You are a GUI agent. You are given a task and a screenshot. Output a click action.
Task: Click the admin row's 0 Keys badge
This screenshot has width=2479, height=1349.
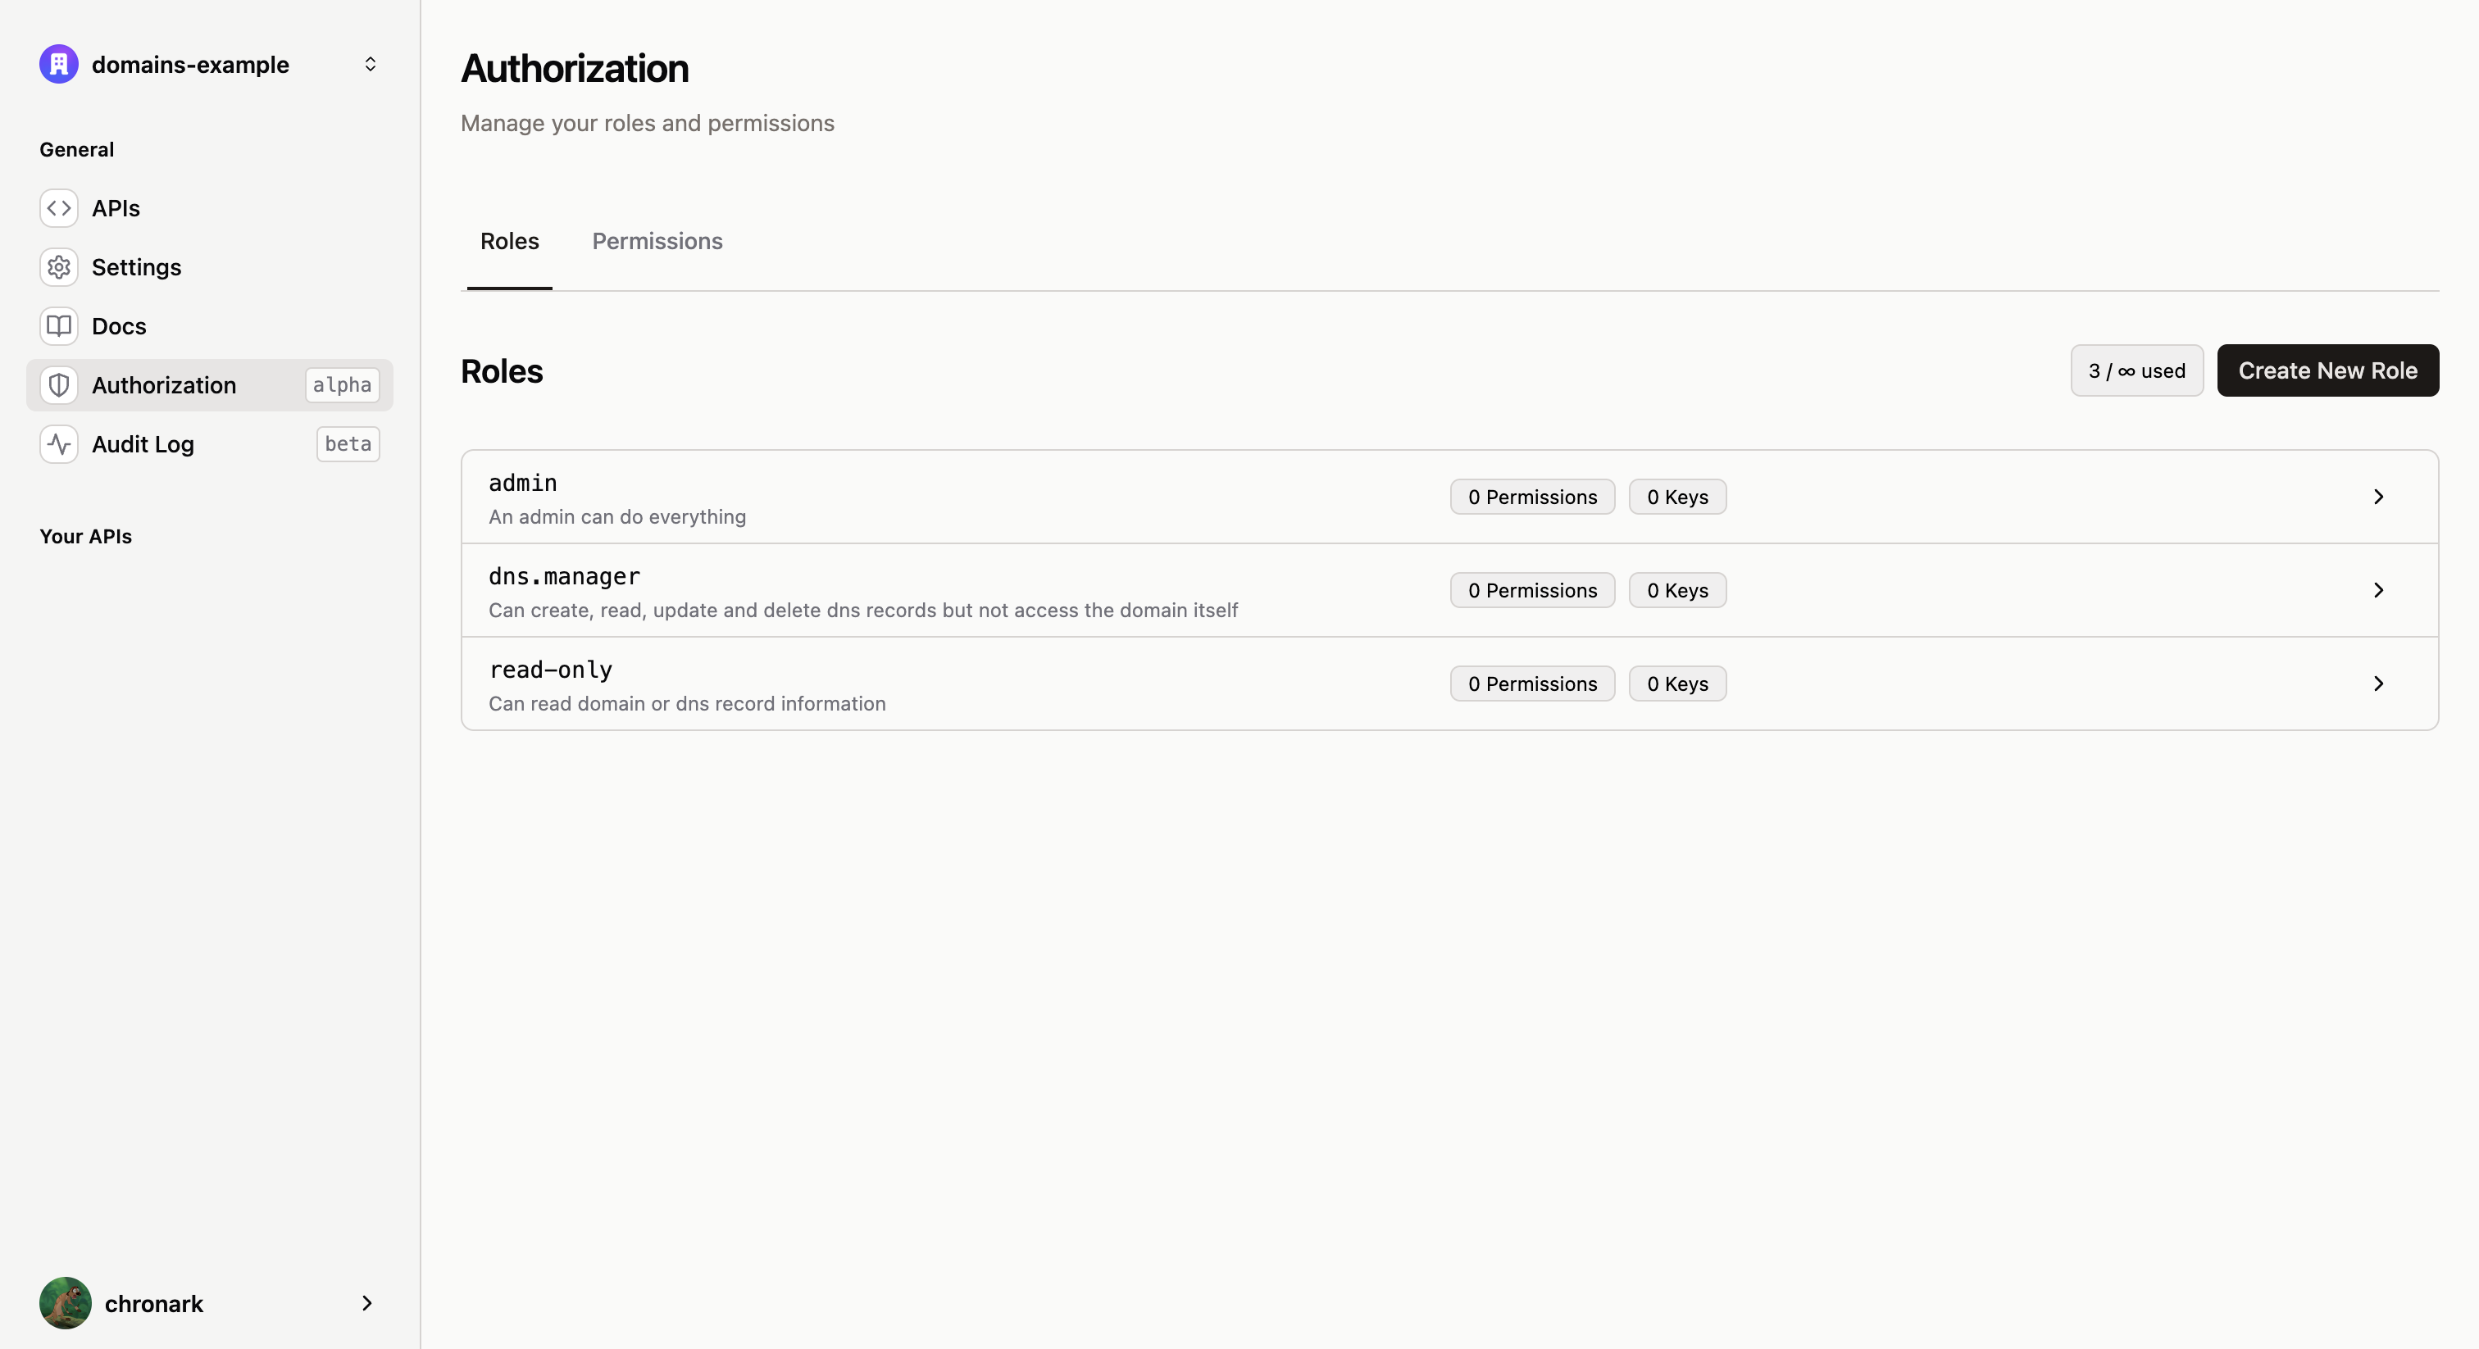[x=1677, y=497]
